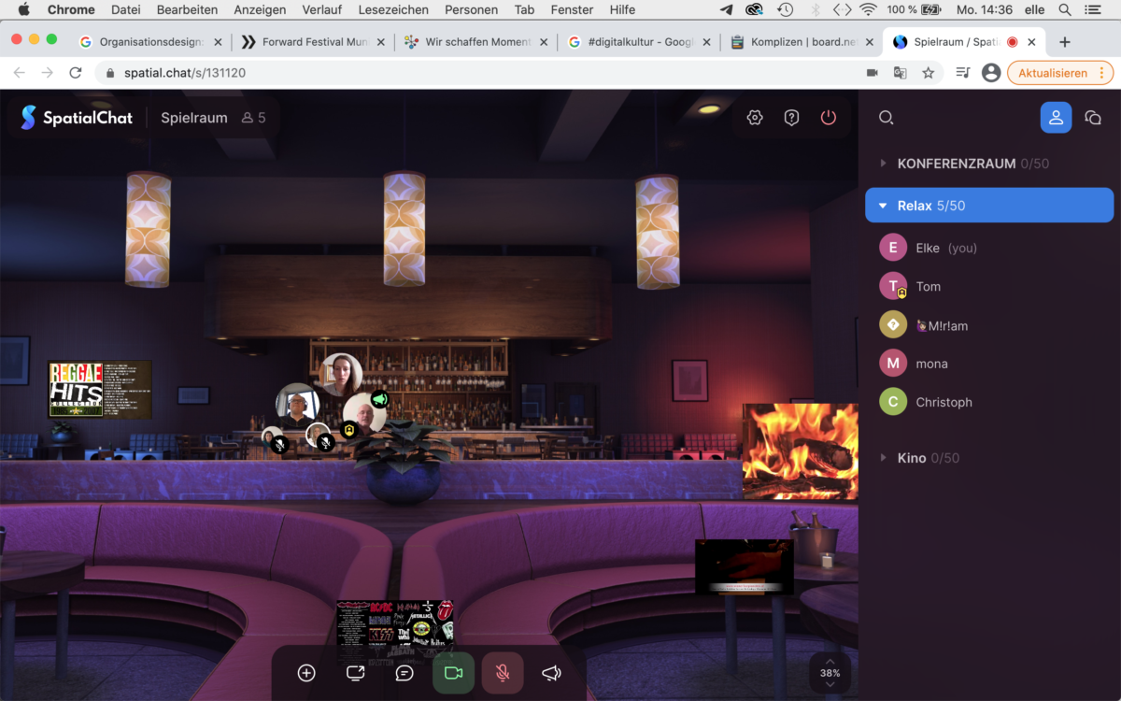The width and height of the screenshot is (1121, 701).
Task: Expand the KONFERENZRAUM room list
Action: (x=884, y=164)
